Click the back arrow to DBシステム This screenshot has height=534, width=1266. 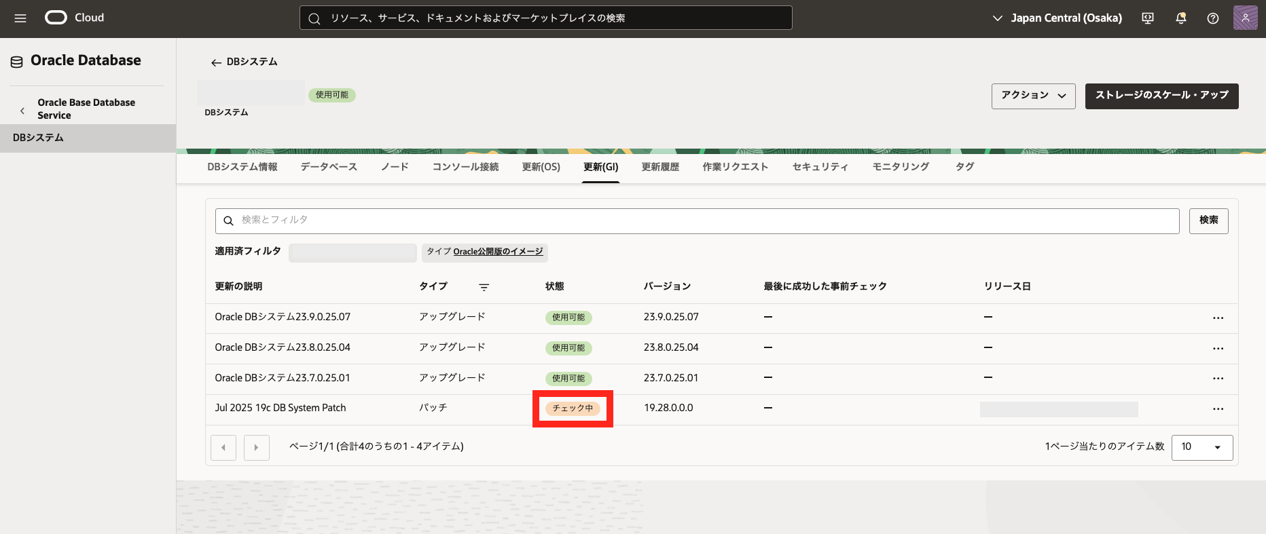[216, 62]
